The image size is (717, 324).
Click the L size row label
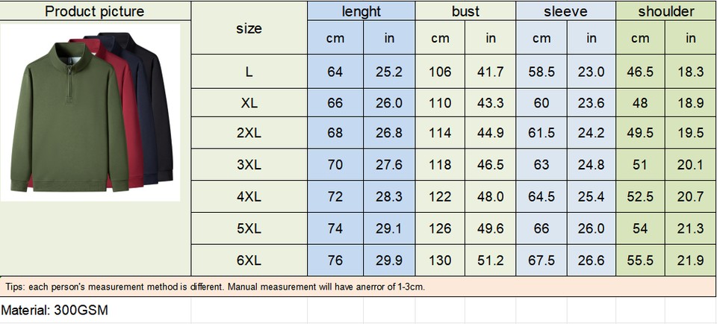249,72
